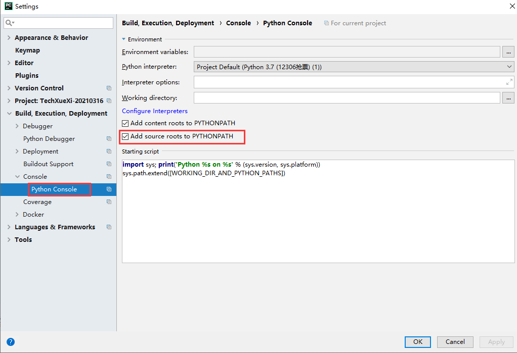Collapse the Environment section triangle
The height and width of the screenshot is (353, 517).
[x=123, y=39]
